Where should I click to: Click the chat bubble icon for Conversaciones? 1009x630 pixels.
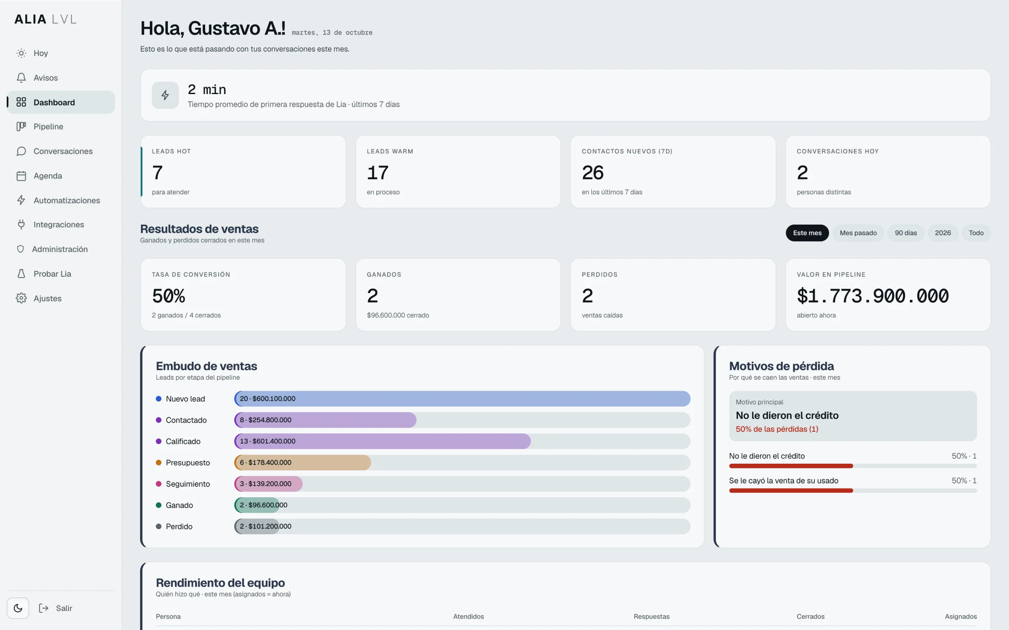tap(21, 151)
